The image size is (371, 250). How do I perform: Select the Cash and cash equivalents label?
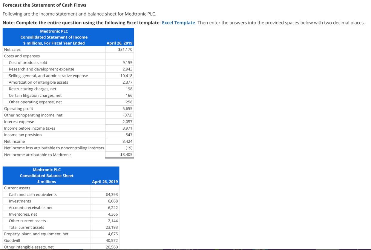pos(33,195)
